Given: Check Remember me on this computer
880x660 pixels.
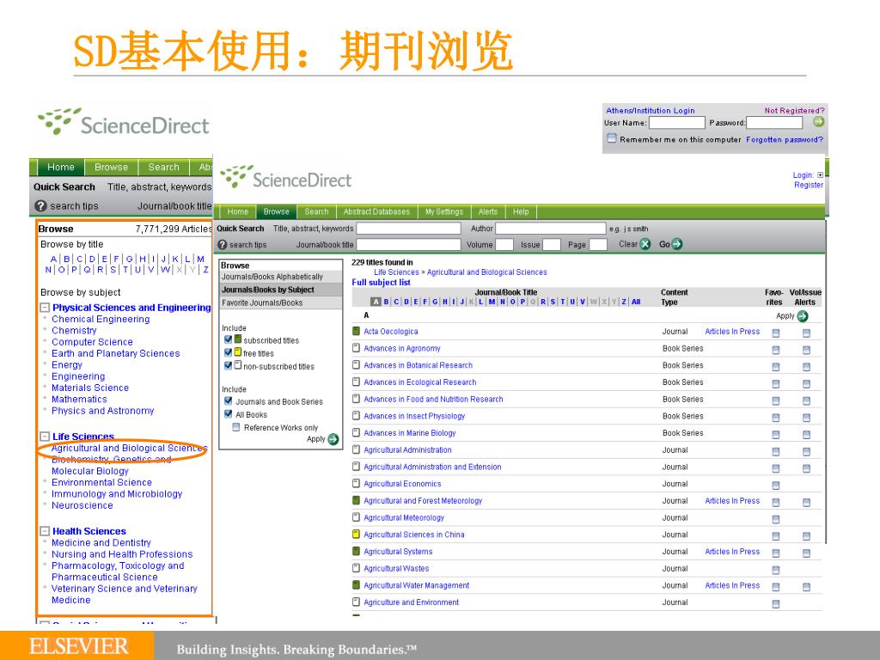Looking at the screenshot, I should pos(612,138).
